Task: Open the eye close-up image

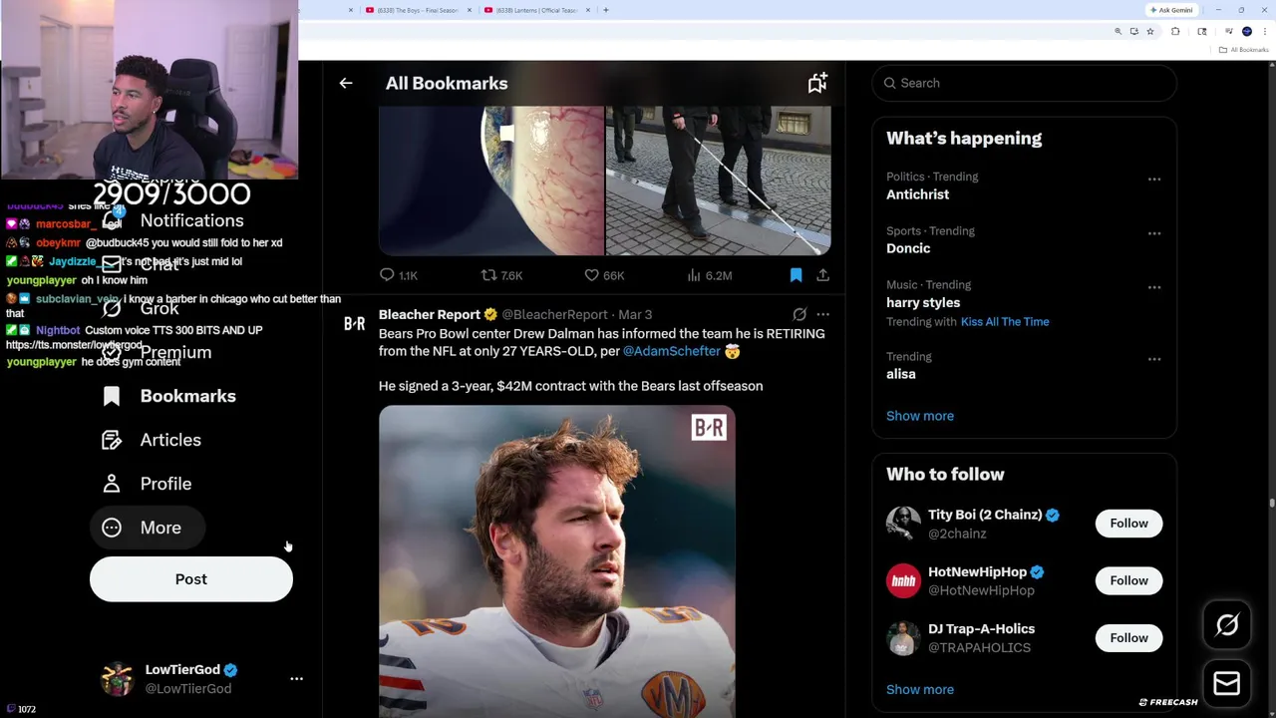Action: click(x=491, y=180)
